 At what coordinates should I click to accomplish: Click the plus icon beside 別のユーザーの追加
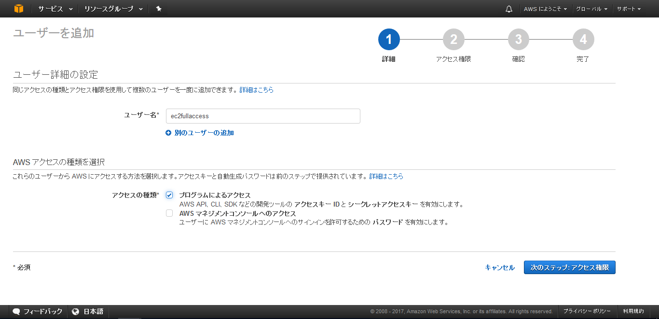point(168,133)
